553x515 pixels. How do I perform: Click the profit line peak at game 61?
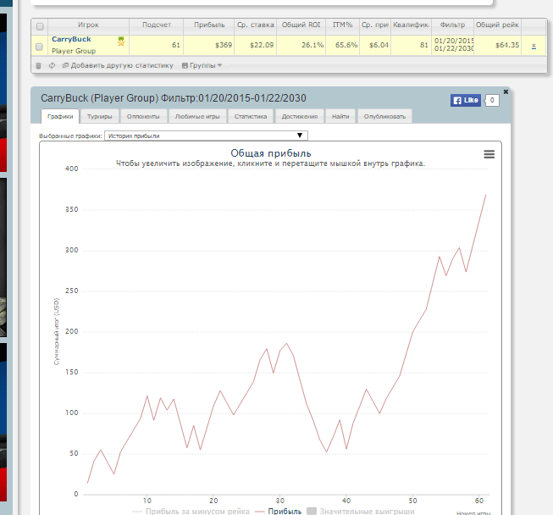(x=485, y=195)
